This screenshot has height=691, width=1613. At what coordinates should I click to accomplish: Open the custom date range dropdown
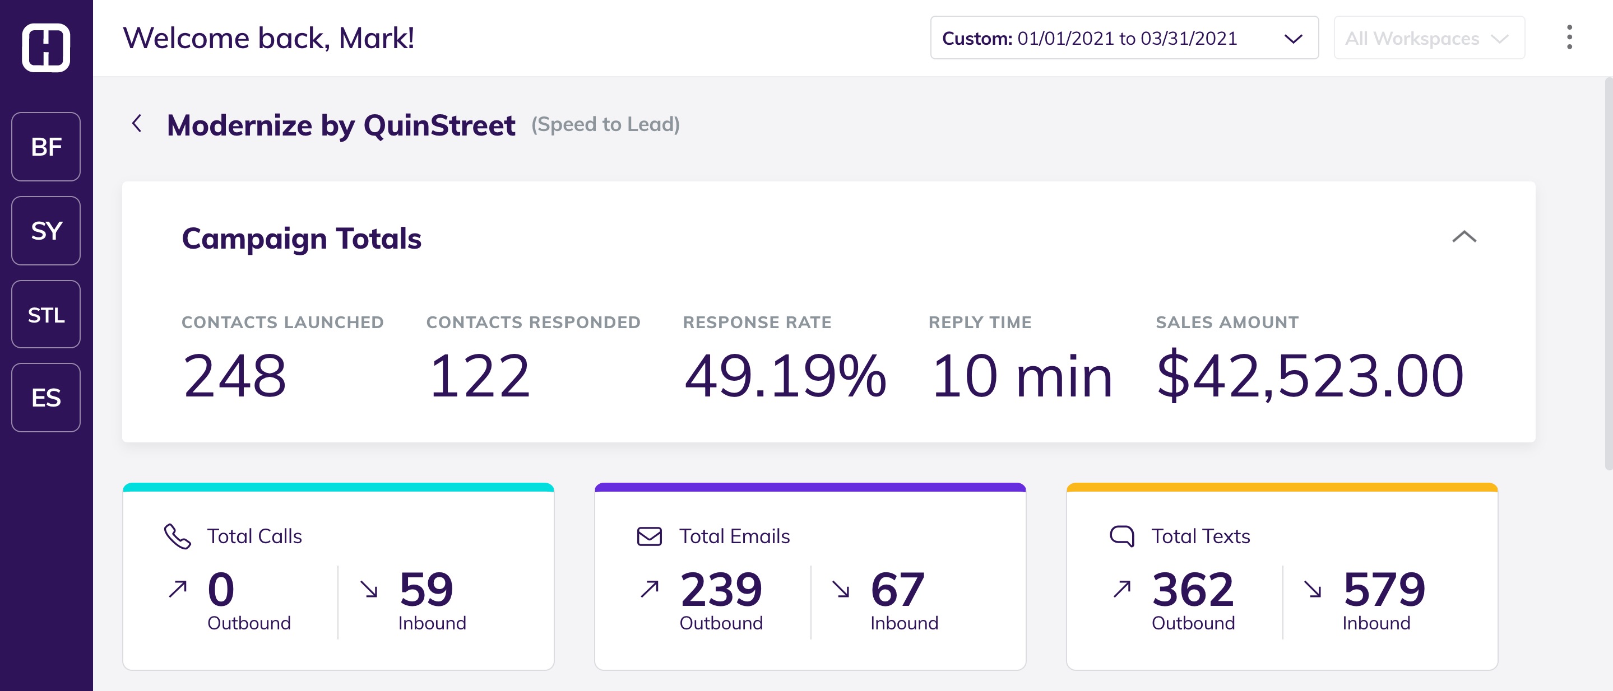point(1124,38)
